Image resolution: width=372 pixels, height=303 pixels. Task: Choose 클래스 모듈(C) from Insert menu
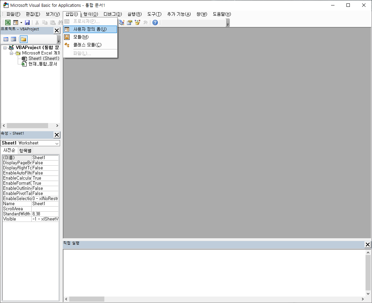90,45
